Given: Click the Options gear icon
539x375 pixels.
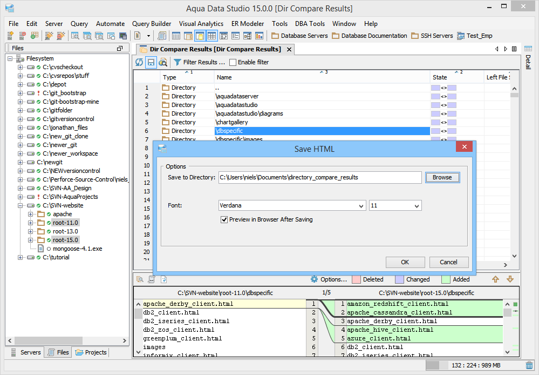Looking at the screenshot, I should pos(314,279).
